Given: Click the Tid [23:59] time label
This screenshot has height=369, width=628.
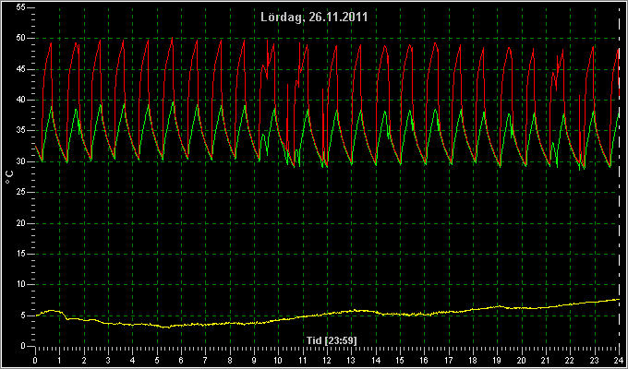Looking at the screenshot, I should pyautogui.click(x=332, y=340).
